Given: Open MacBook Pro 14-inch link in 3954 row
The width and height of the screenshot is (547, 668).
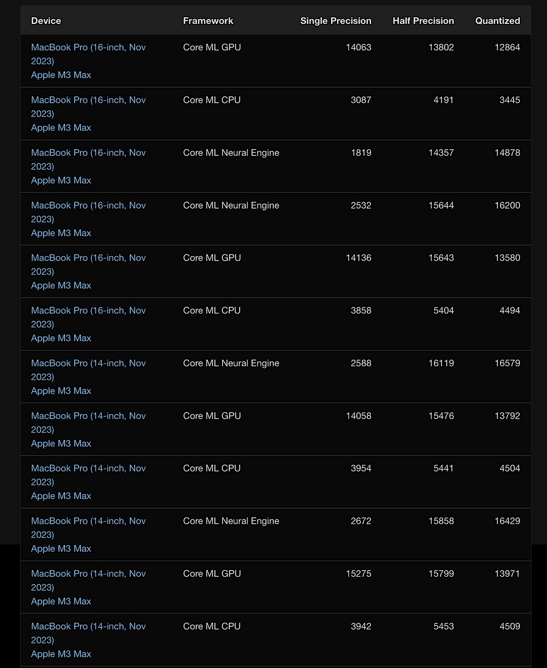Looking at the screenshot, I should coord(88,475).
